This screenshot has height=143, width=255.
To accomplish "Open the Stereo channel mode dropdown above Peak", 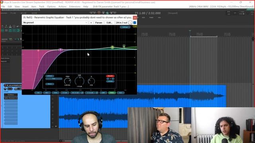I will 49,76.
